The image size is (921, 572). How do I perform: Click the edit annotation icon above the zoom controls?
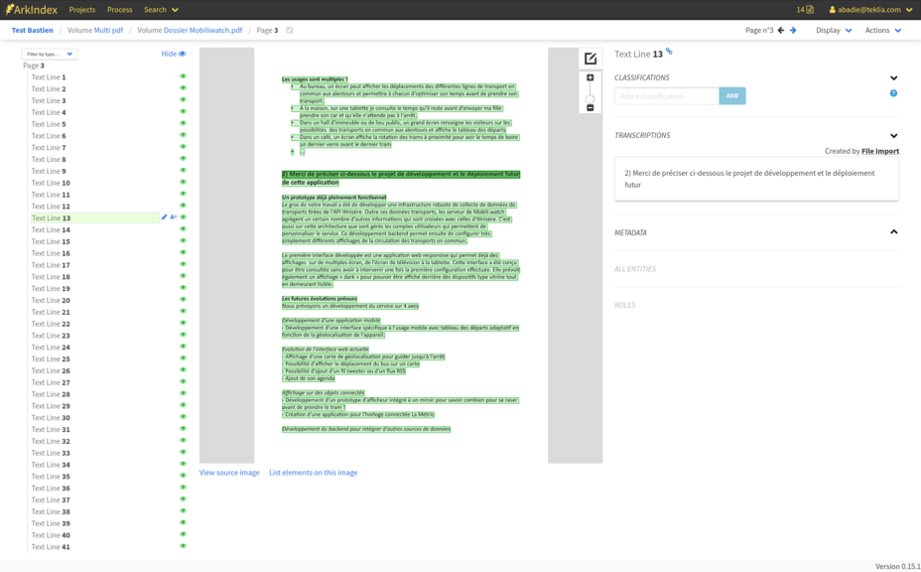[591, 59]
